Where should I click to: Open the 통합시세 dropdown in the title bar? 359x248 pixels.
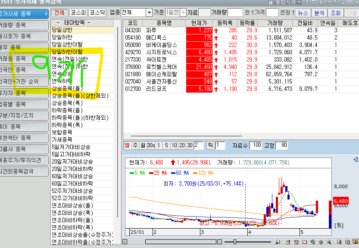click(x=299, y=2)
